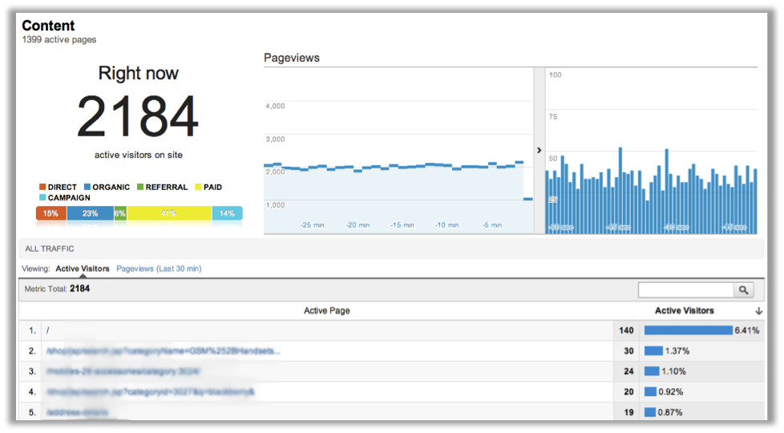
Task: Click the blue 23% Organic traffic segment
Action: 90,213
